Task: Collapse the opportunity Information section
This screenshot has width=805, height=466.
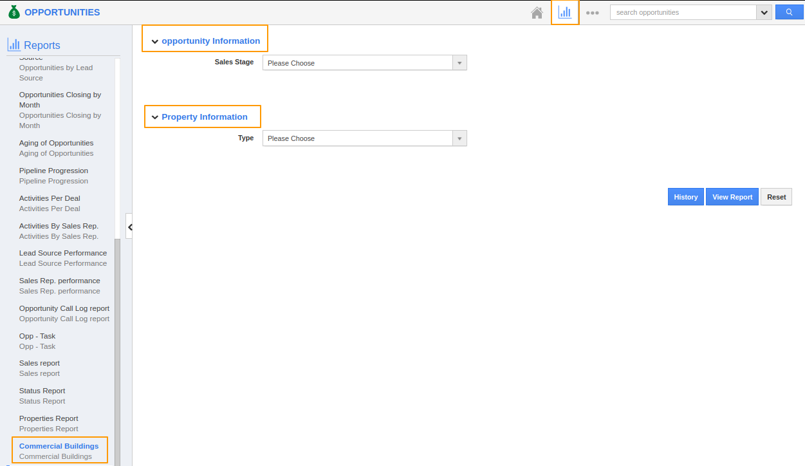Action: (x=154, y=41)
